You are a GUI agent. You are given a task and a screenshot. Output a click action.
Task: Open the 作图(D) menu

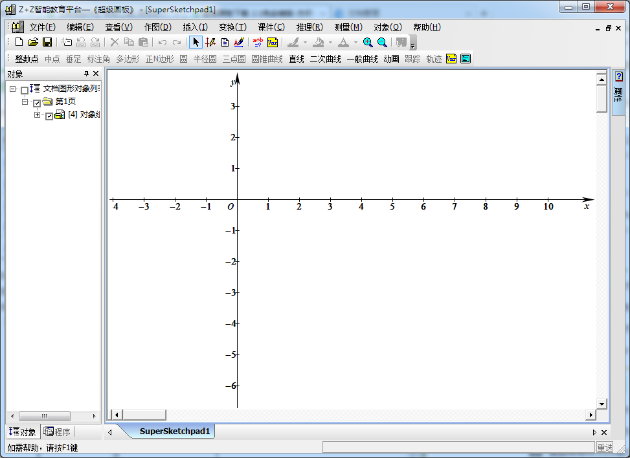click(157, 27)
